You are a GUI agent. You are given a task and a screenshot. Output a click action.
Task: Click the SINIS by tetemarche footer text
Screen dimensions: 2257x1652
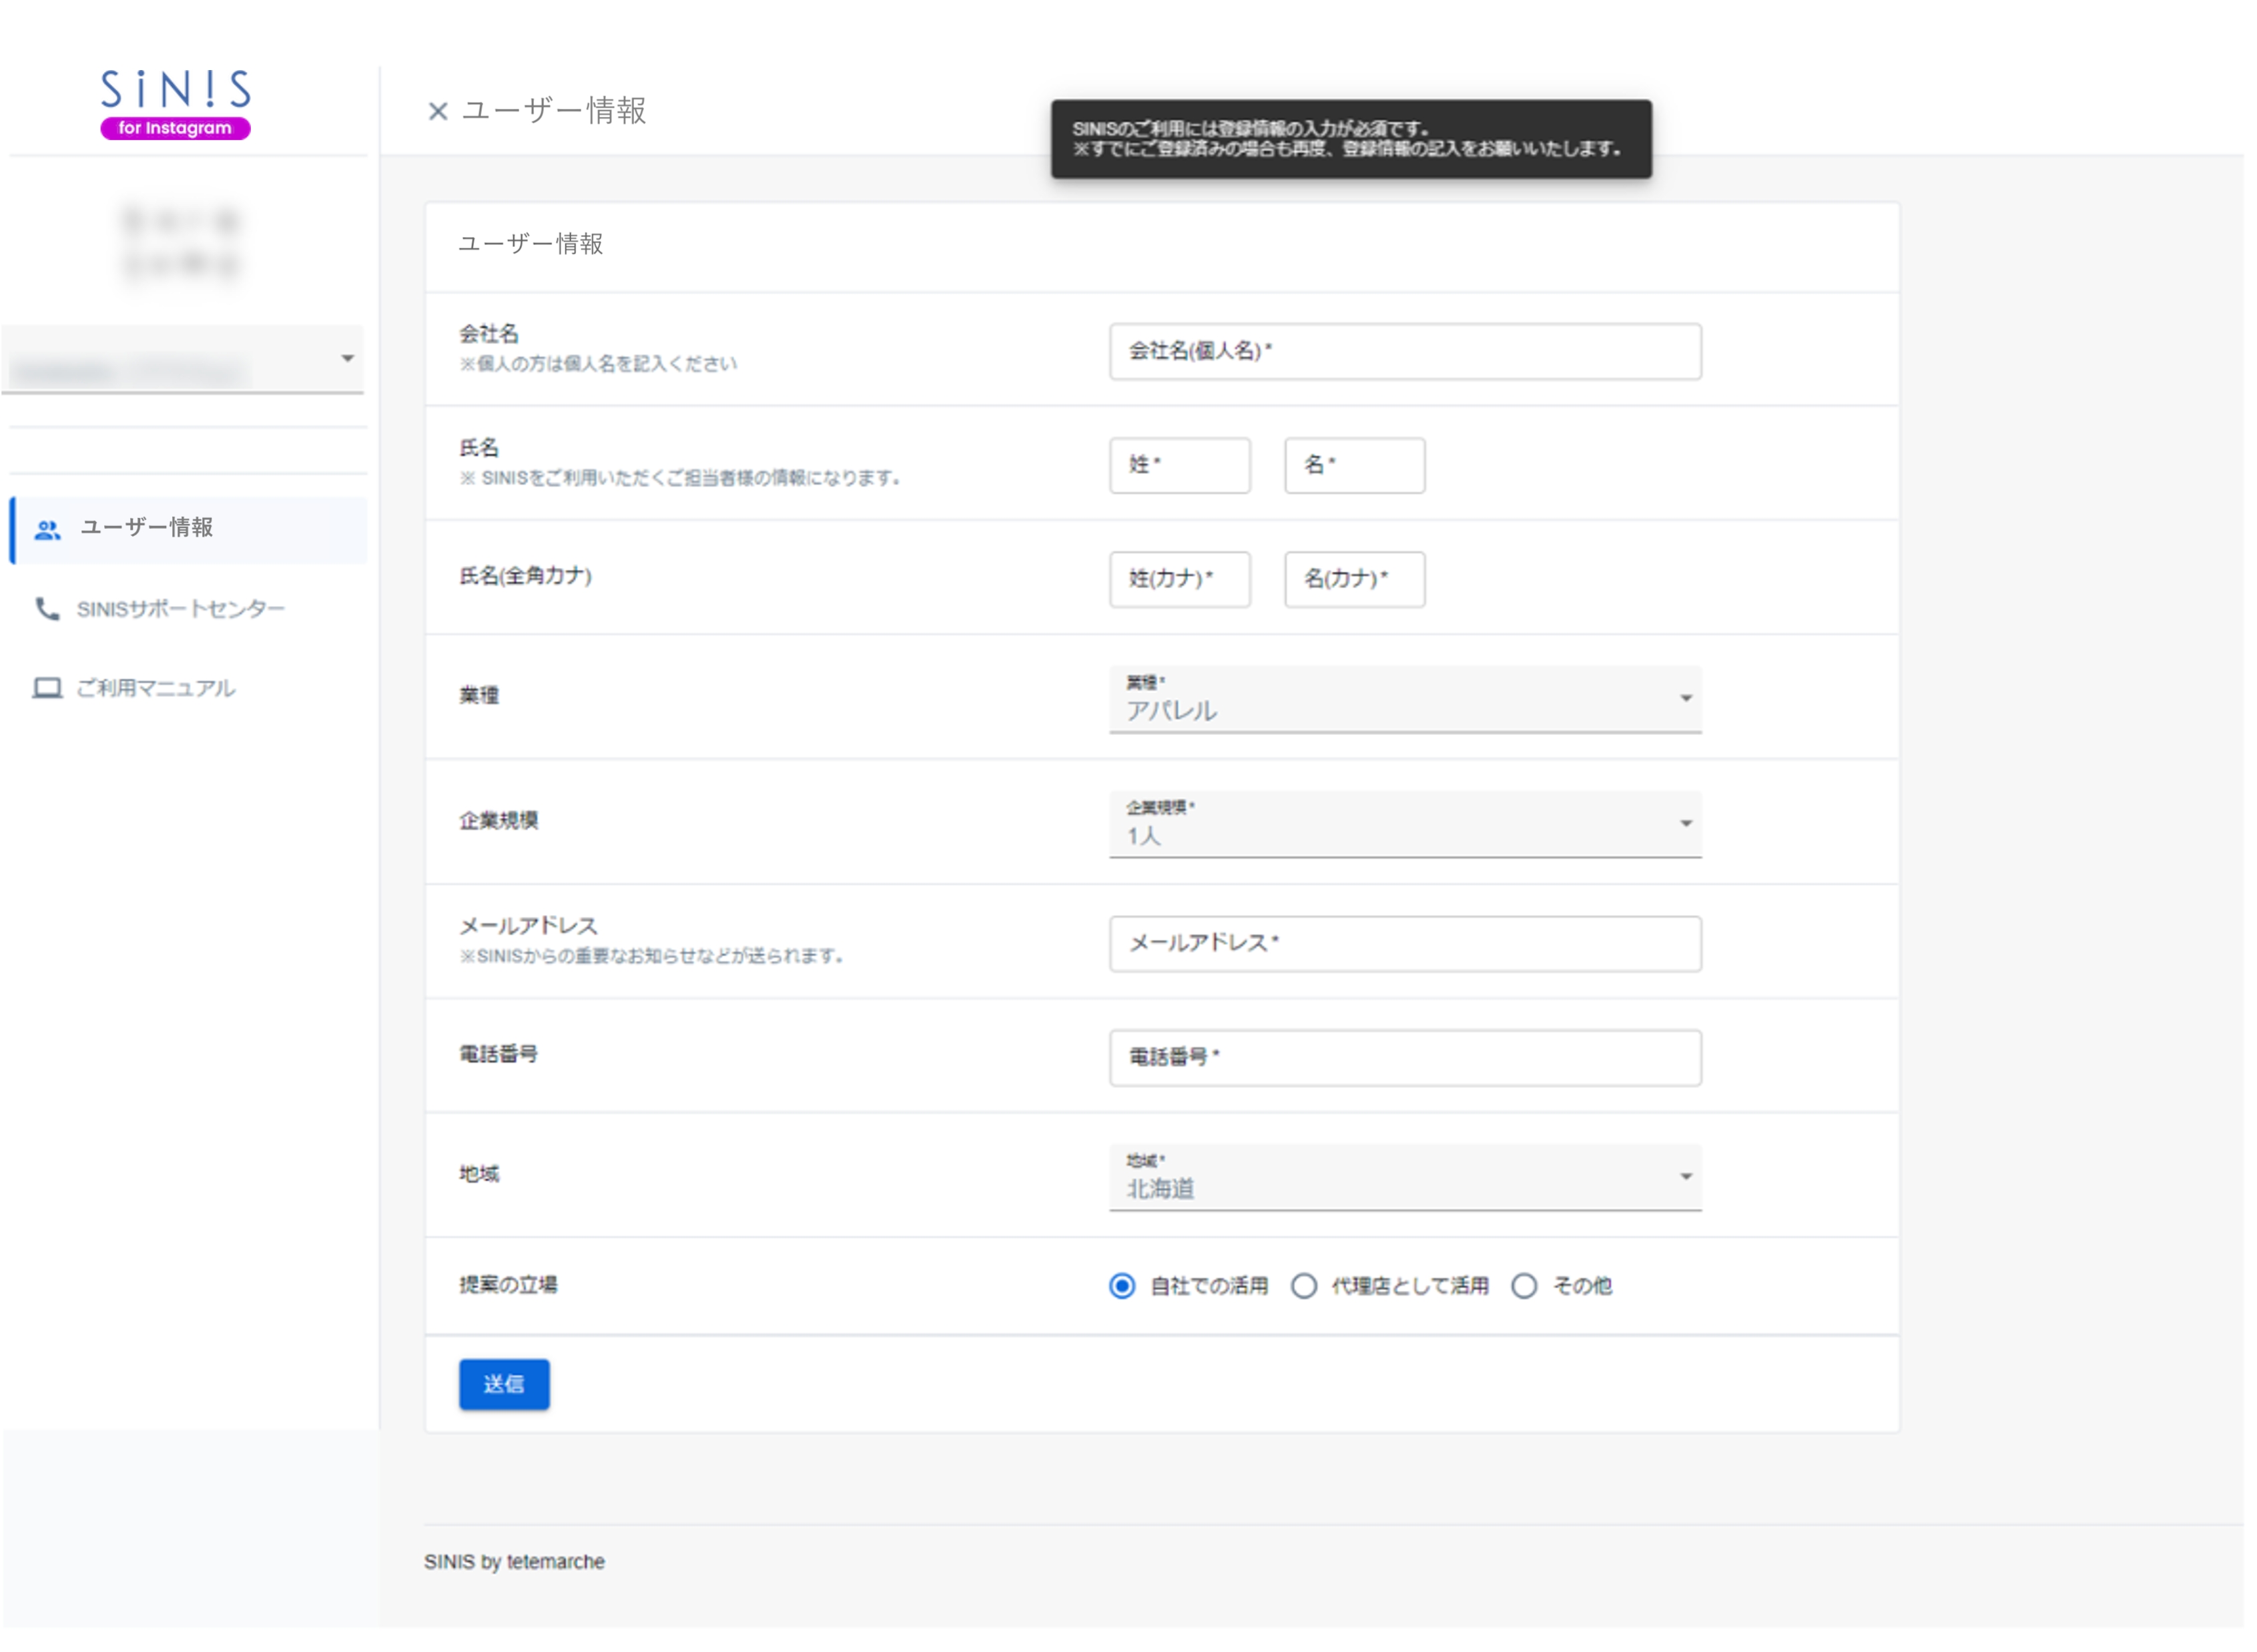(x=515, y=1561)
